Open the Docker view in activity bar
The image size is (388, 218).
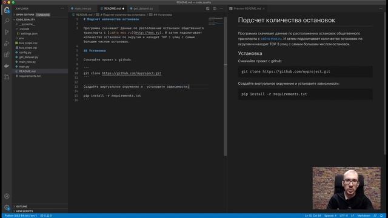pyautogui.click(x=7, y=66)
